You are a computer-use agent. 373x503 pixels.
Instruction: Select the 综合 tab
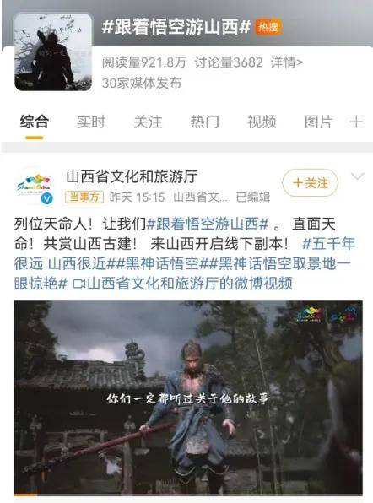coord(35,122)
